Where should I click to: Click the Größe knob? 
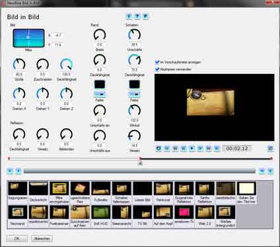tap(19, 65)
